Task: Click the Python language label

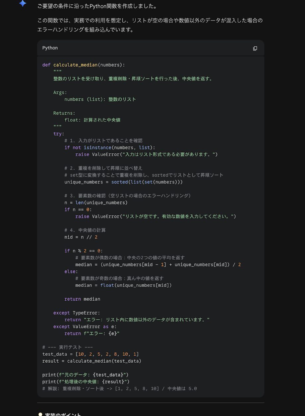Action: click(50, 48)
